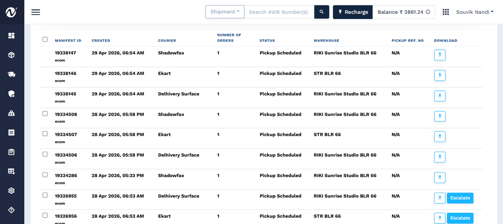Escalate manifest 19326955
The height and width of the screenshot is (224, 503).
460,198
